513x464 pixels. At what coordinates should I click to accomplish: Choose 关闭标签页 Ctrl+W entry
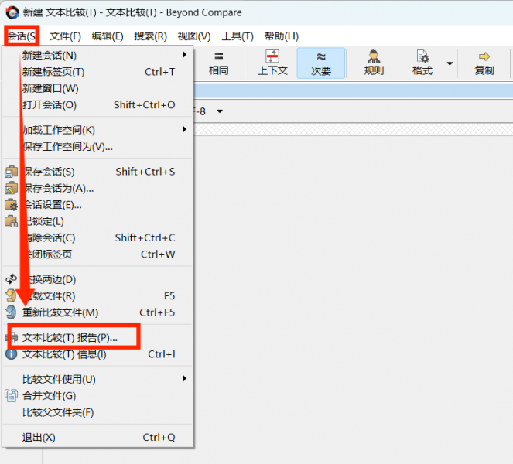point(98,254)
